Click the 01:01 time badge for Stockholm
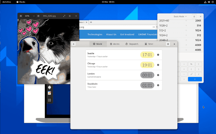 pos(147,85)
